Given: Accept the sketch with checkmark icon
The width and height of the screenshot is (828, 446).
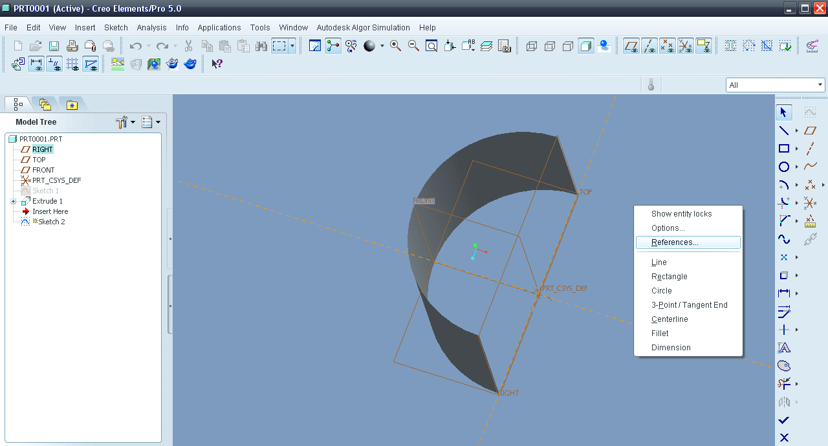Looking at the screenshot, I should click(x=784, y=420).
